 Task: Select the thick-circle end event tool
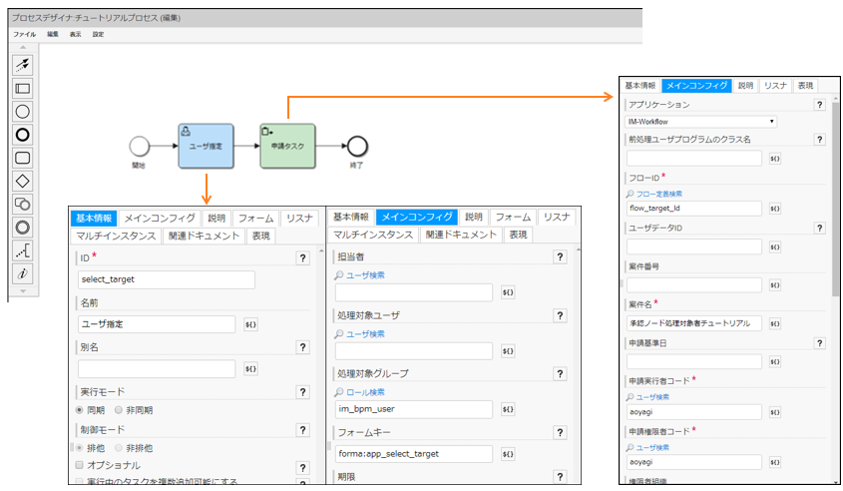click(23, 135)
